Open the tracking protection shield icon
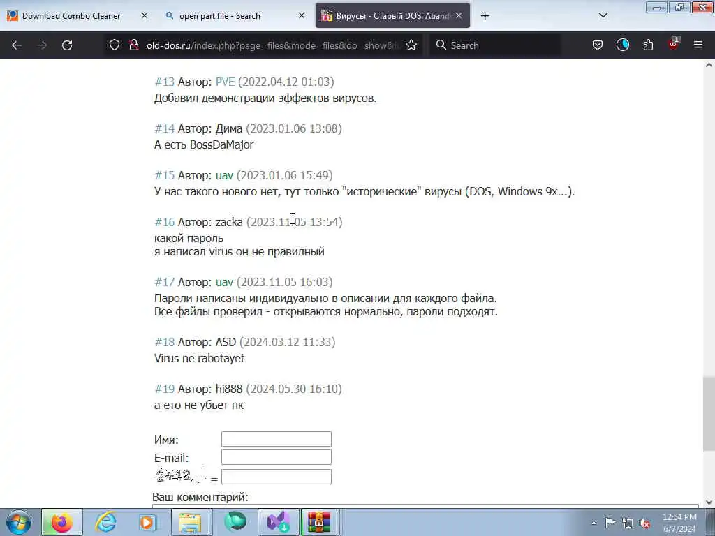Screen dimensions: 715x536 [x=115, y=45]
